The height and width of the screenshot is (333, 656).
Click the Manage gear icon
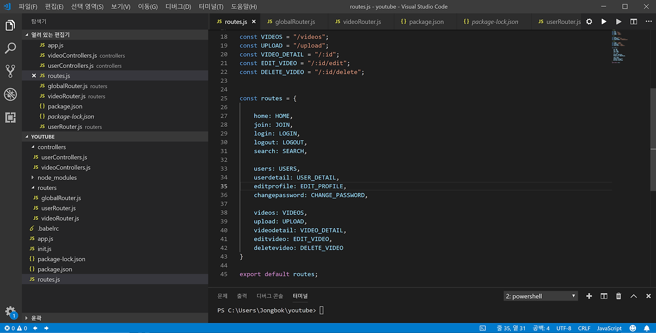(10, 311)
